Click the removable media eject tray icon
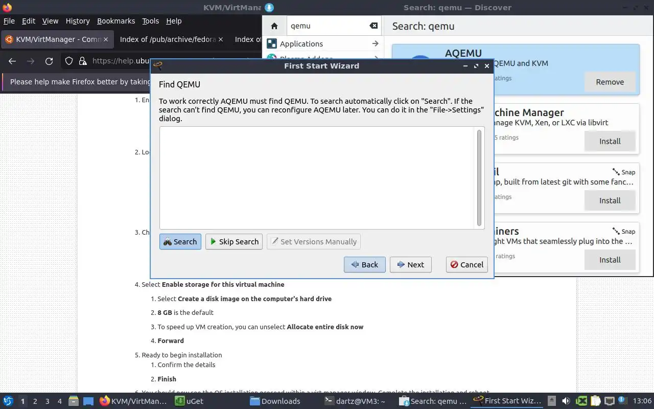654x409 pixels. (x=552, y=401)
